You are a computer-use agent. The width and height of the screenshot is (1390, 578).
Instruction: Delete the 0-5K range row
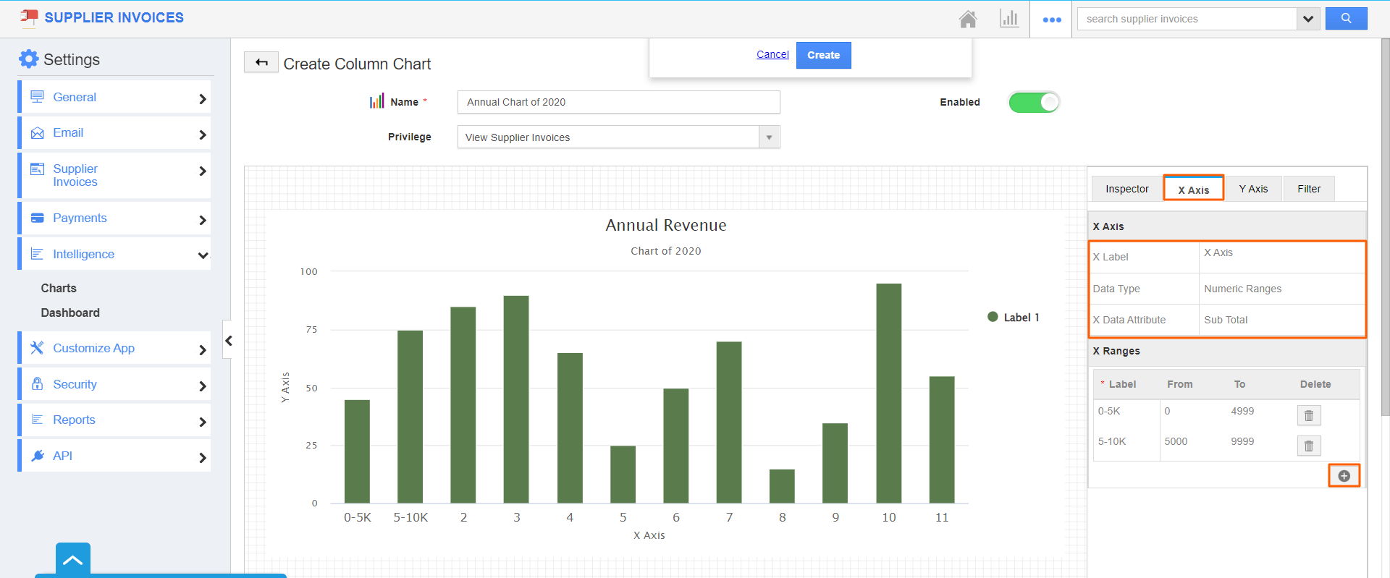pos(1309,415)
